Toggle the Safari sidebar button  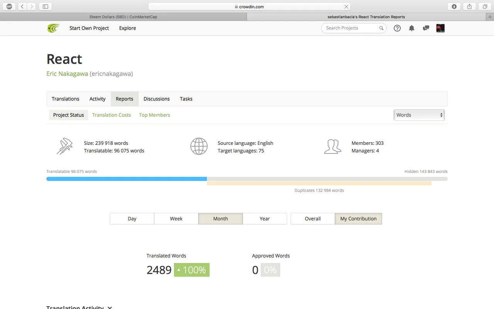pos(46,7)
